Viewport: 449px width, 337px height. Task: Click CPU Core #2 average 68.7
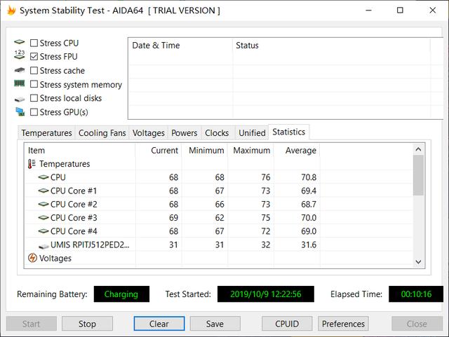click(309, 205)
